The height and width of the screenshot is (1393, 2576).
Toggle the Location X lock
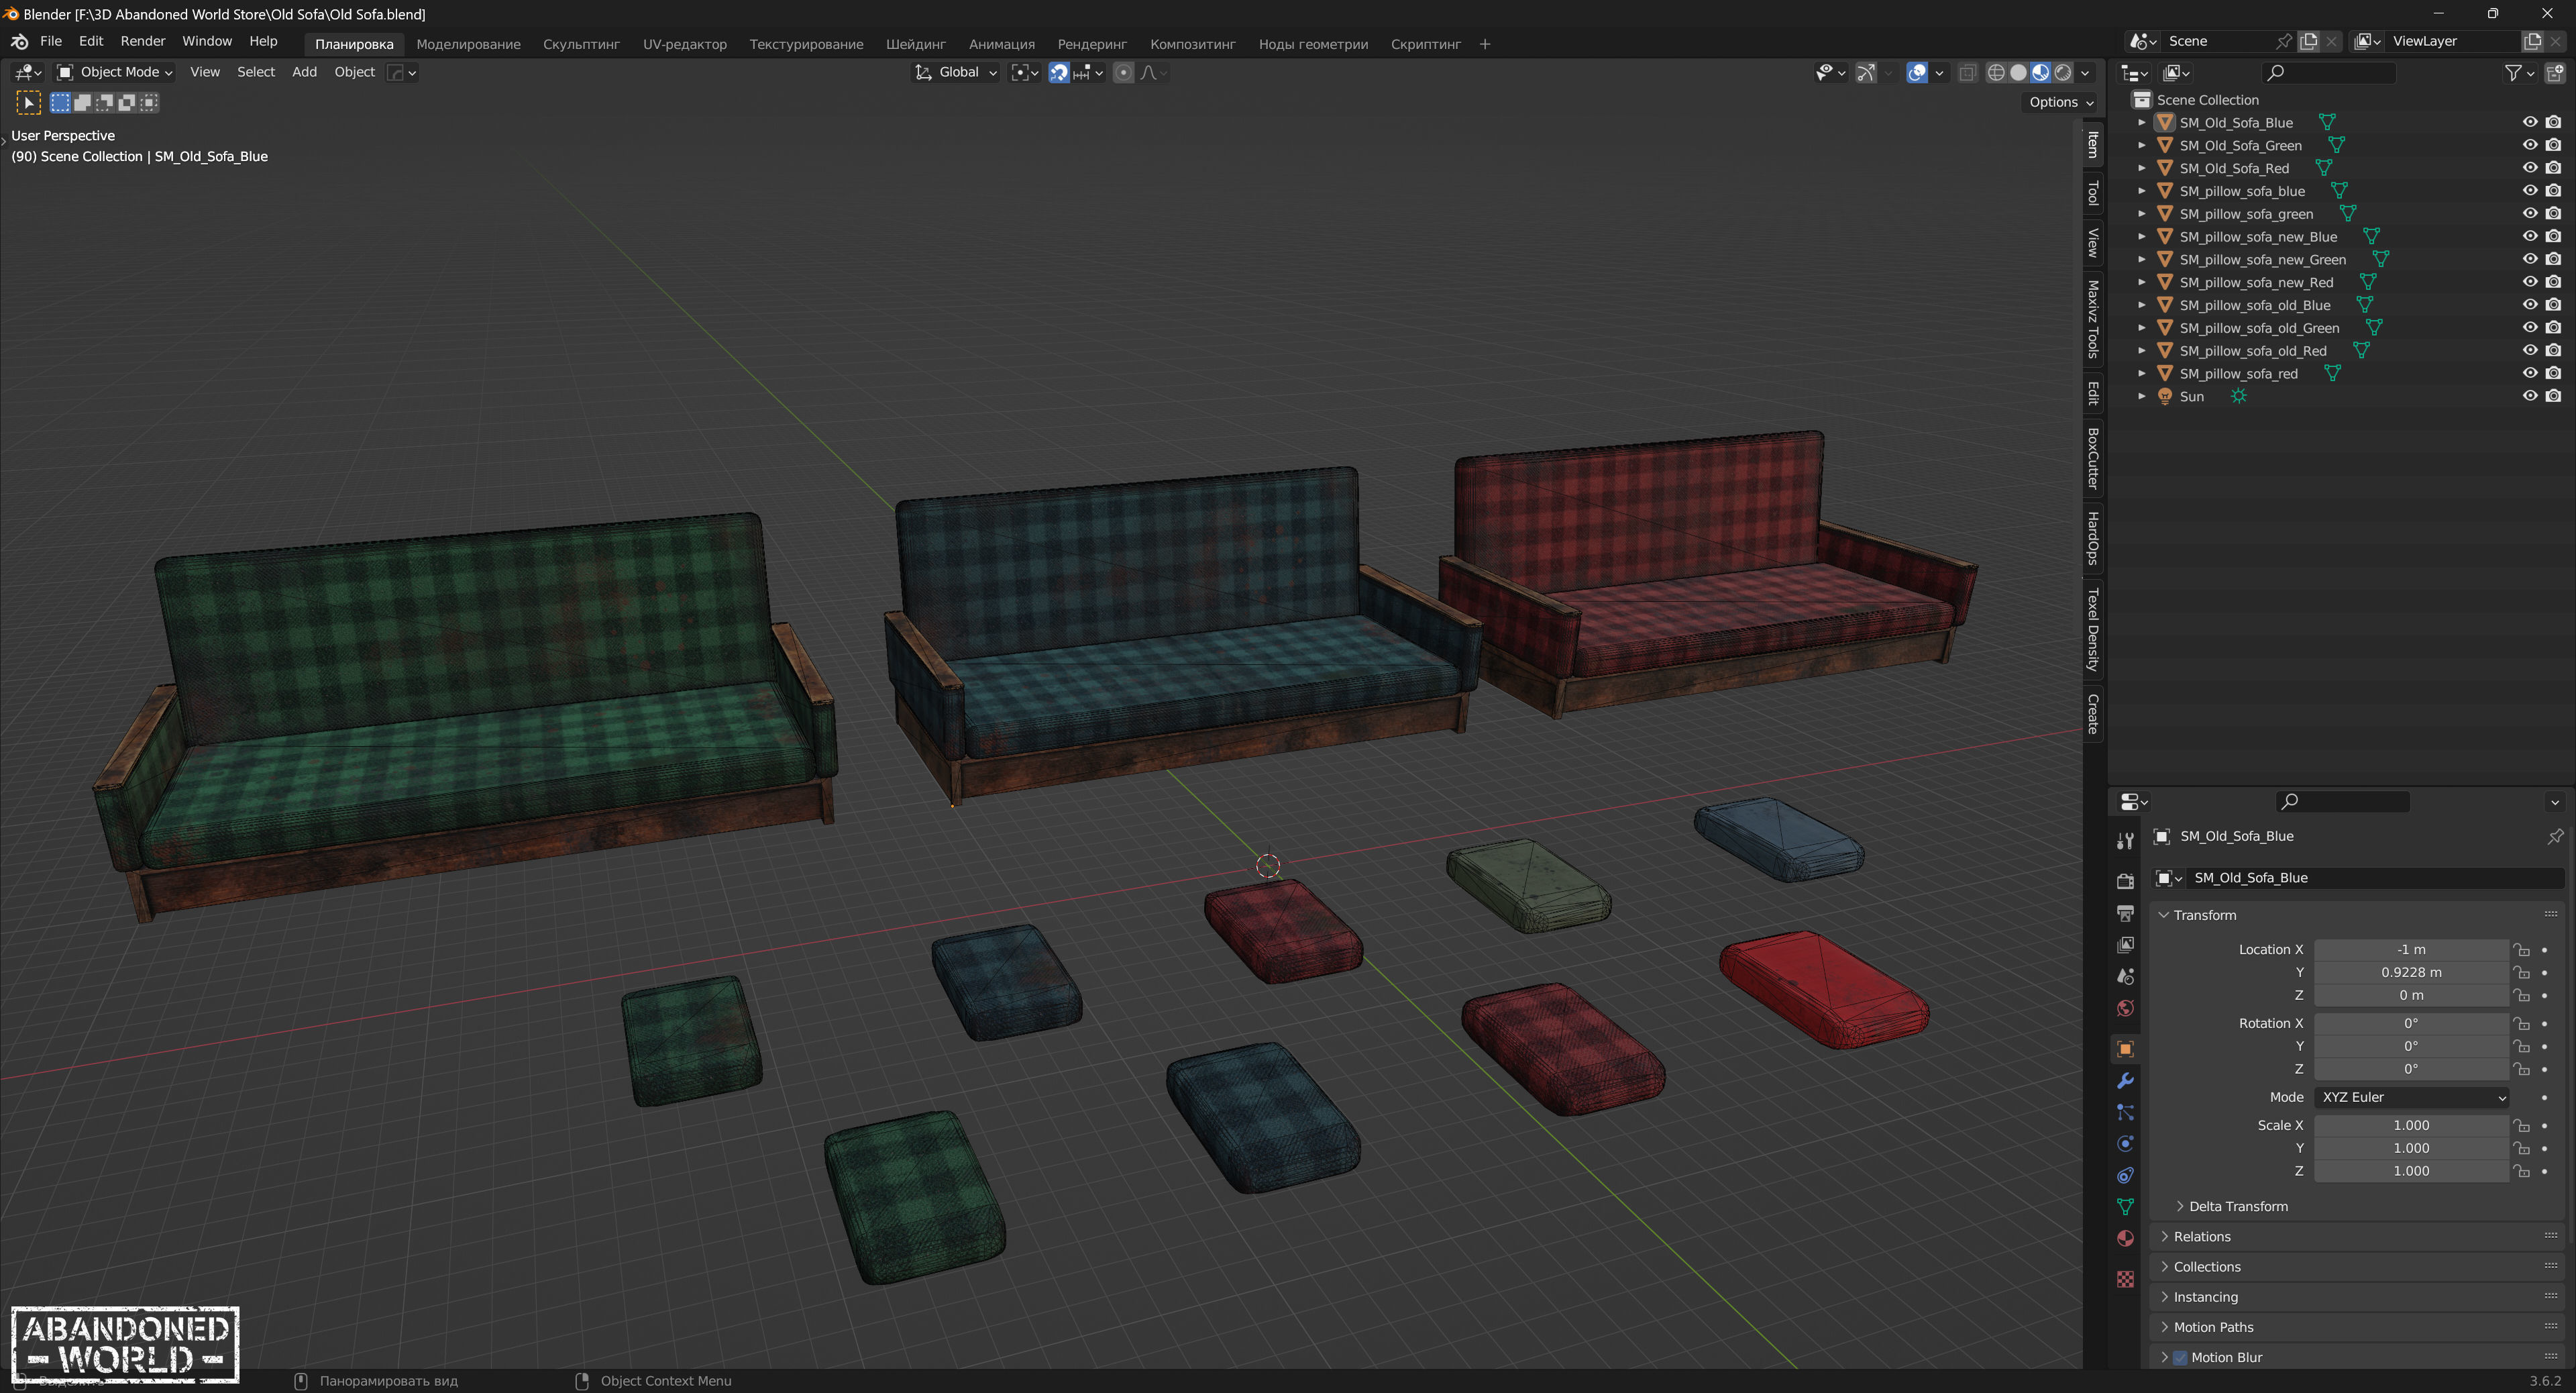pyautogui.click(x=2521, y=950)
